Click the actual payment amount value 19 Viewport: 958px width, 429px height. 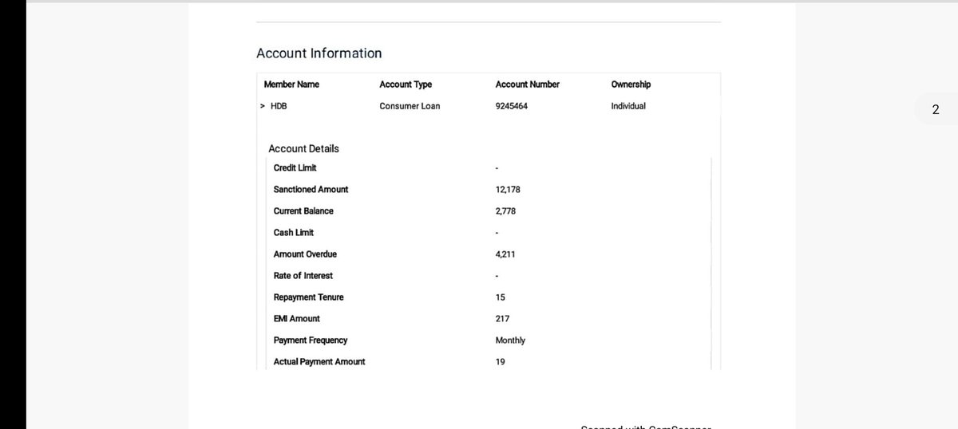pos(500,362)
